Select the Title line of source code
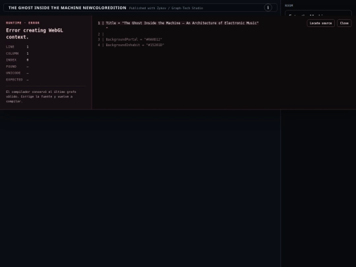This screenshot has width=356, height=267. tap(178, 23)
